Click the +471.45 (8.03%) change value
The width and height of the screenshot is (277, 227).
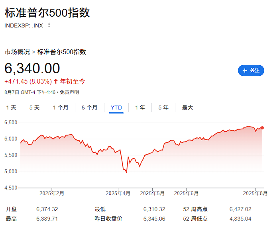28,81
